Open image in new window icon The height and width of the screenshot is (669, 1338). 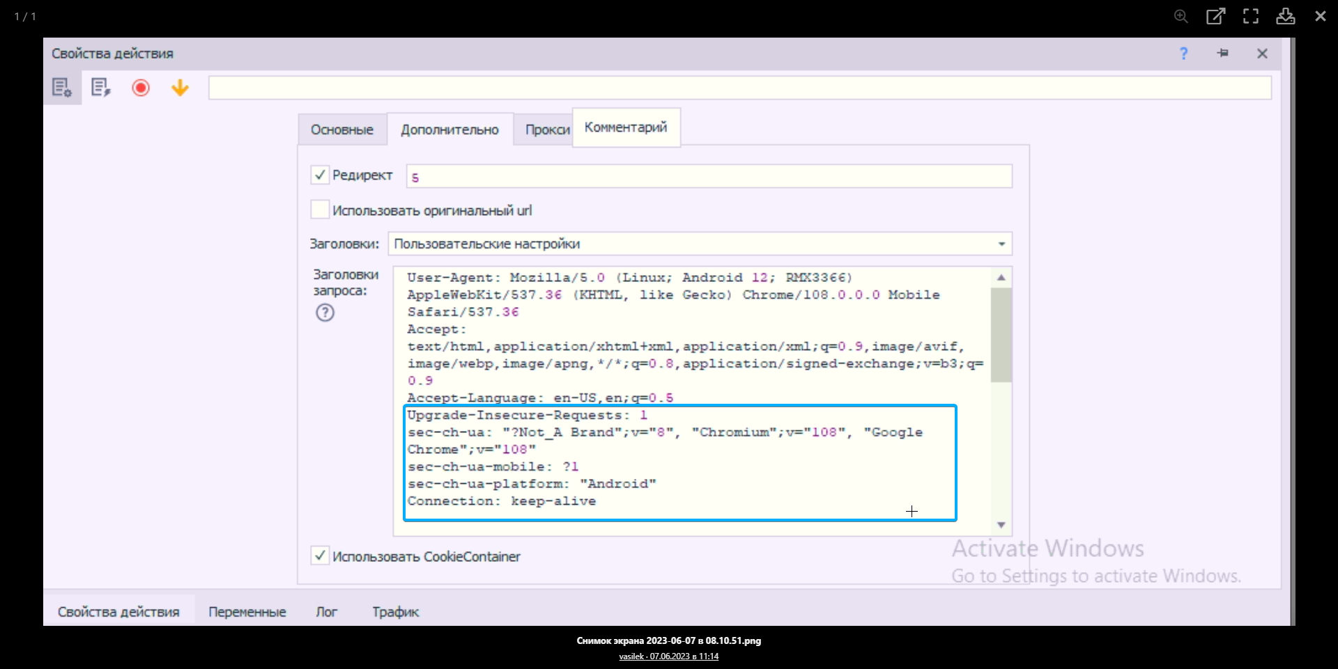pyautogui.click(x=1215, y=16)
